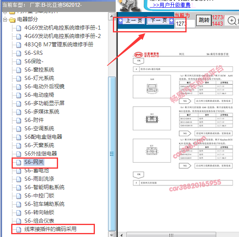Image resolution: width=239 pixels, height=237 pixels.
Task: Click page icon beside S6-空调系统
Action: click(x=18, y=129)
